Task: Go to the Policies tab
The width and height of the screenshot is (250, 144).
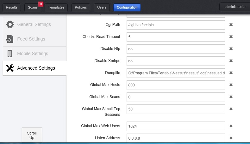Action: (x=81, y=7)
